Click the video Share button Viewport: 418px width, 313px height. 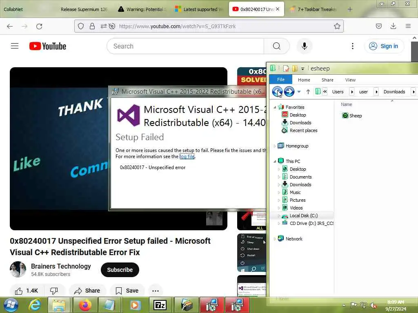pyautogui.click(x=87, y=291)
